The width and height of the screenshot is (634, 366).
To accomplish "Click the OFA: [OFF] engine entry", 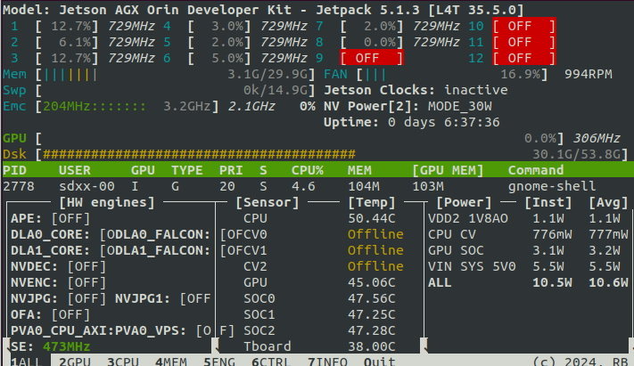I will pyautogui.click(x=51, y=314).
